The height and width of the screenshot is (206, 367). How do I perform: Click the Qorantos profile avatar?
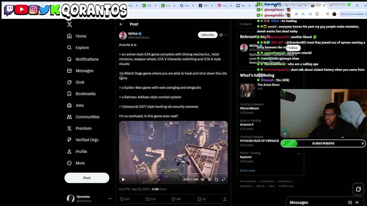pos(71,199)
